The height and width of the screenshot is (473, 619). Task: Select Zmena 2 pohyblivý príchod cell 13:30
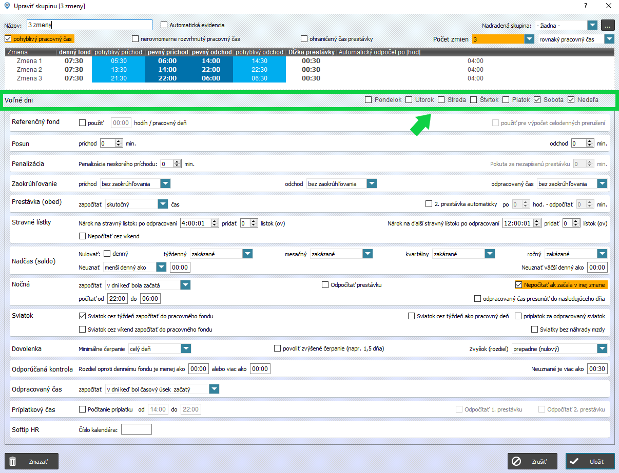[119, 70]
